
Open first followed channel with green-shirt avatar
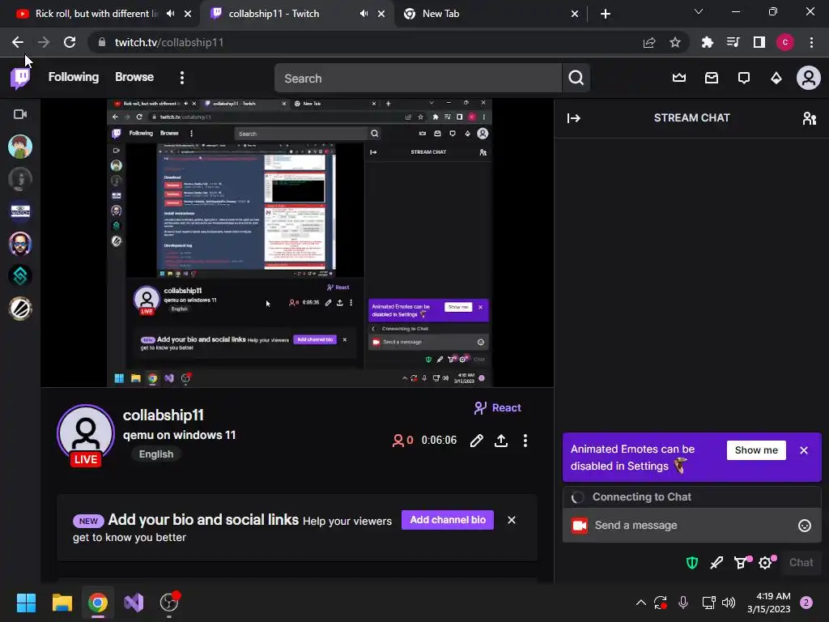(20, 147)
